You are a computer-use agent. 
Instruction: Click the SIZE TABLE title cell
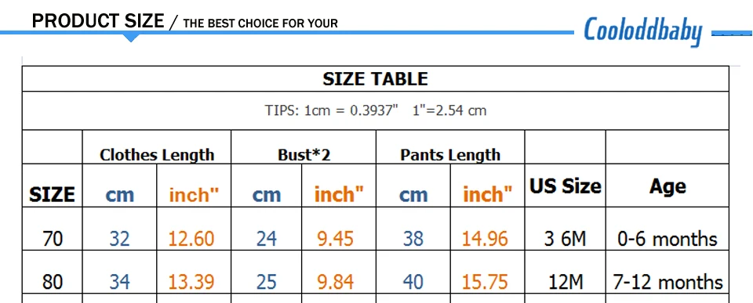pos(375,78)
